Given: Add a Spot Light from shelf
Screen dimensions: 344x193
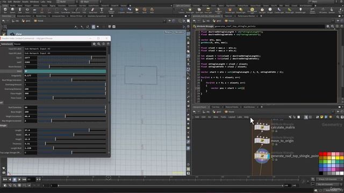Looking at the screenshot, I should coord(199,10).
